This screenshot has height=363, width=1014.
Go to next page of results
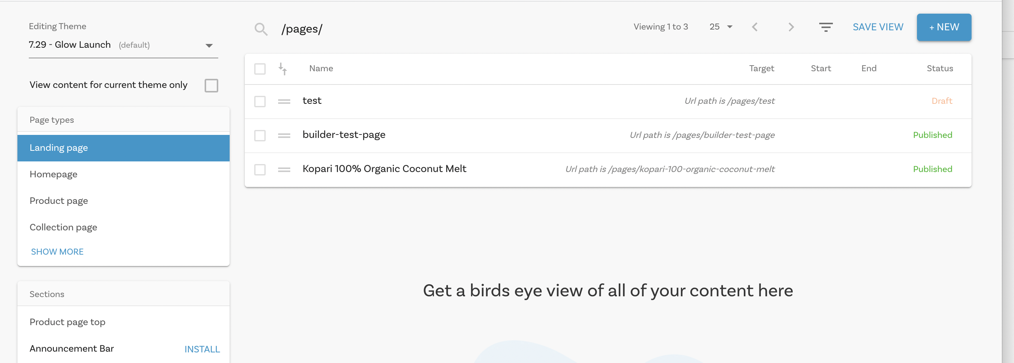791,27
